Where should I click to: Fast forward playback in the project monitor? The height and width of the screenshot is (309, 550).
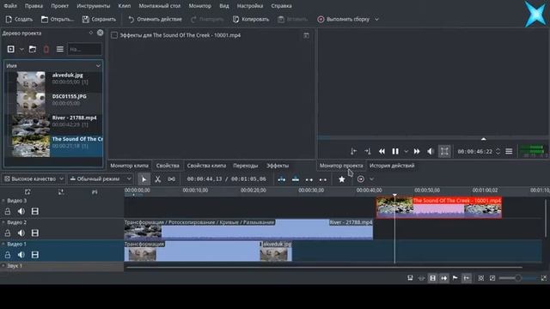(x=417, y=151)
